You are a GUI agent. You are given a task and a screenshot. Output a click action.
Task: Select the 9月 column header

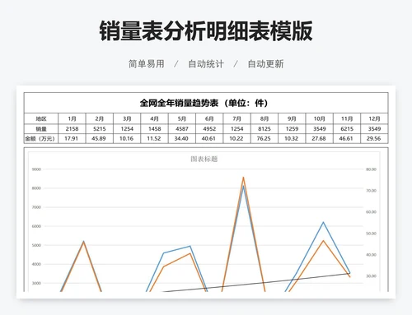coord(292,118)
